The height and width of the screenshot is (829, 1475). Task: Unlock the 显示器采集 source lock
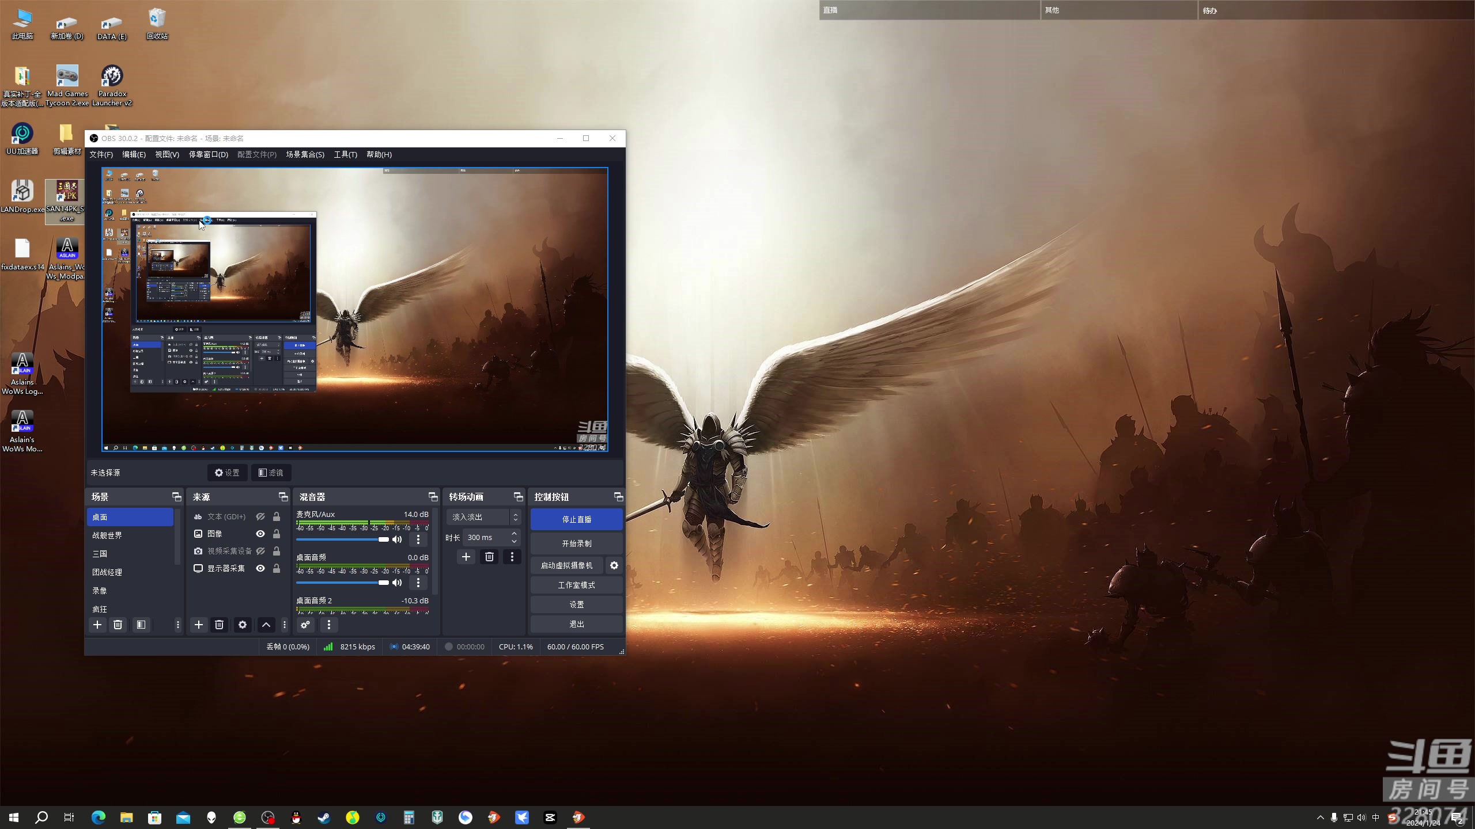pyautogui.click(x=277, y=568)
